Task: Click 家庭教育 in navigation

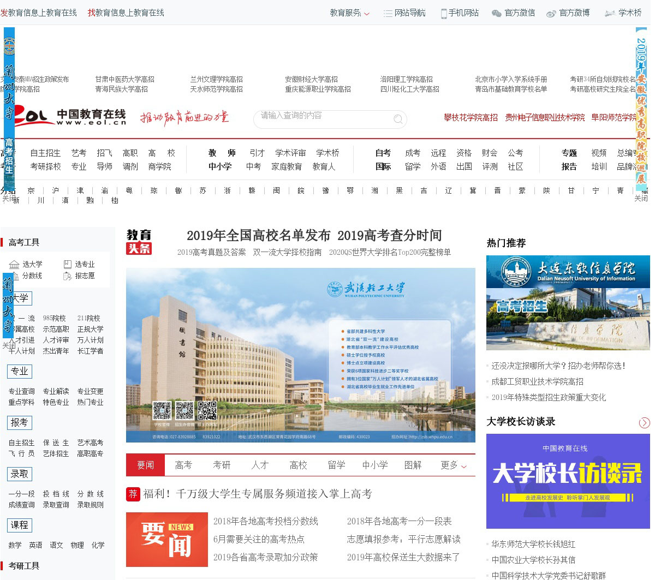Action: [x=287, y=167]
